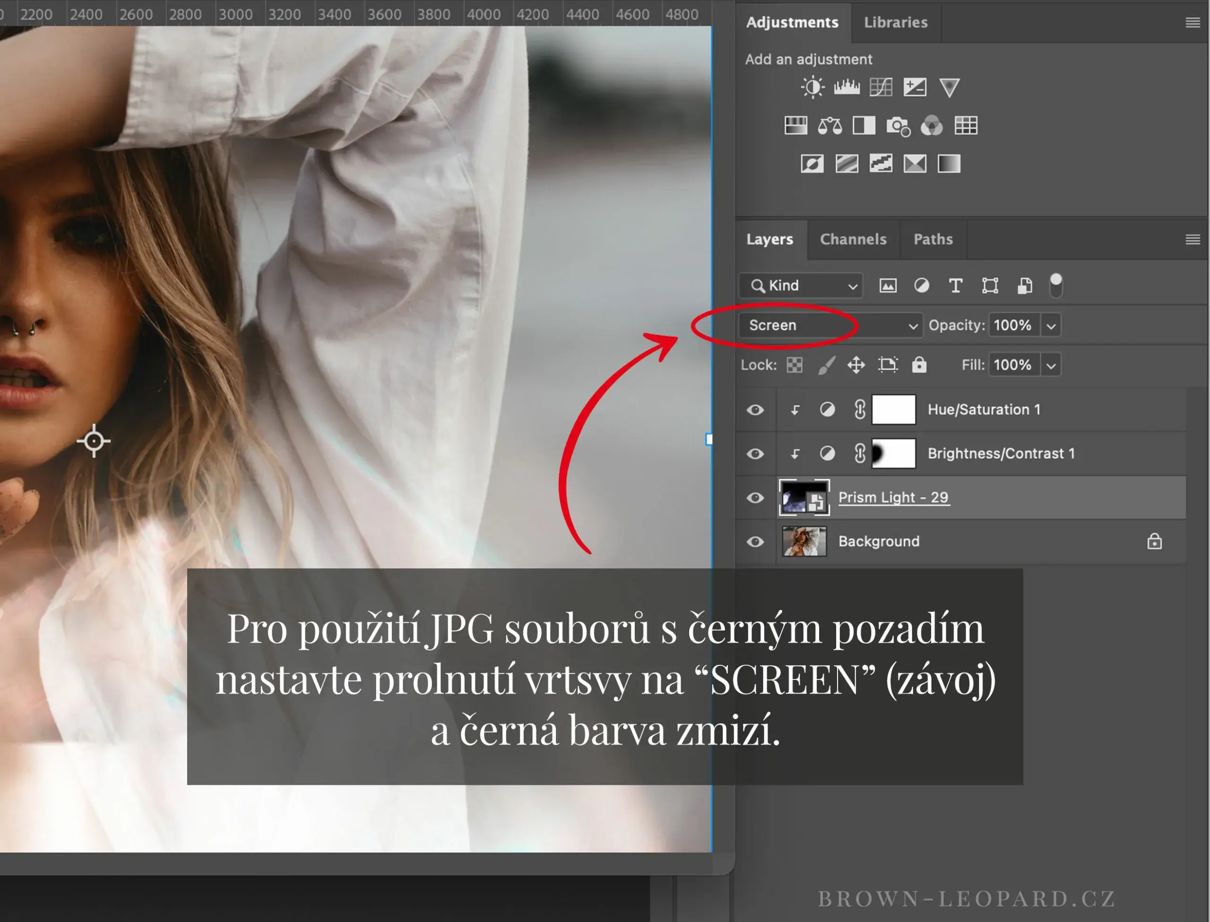Add a Color Balance adjustment
Viewport: 1210px width, 922px height.
pos(830,126)
